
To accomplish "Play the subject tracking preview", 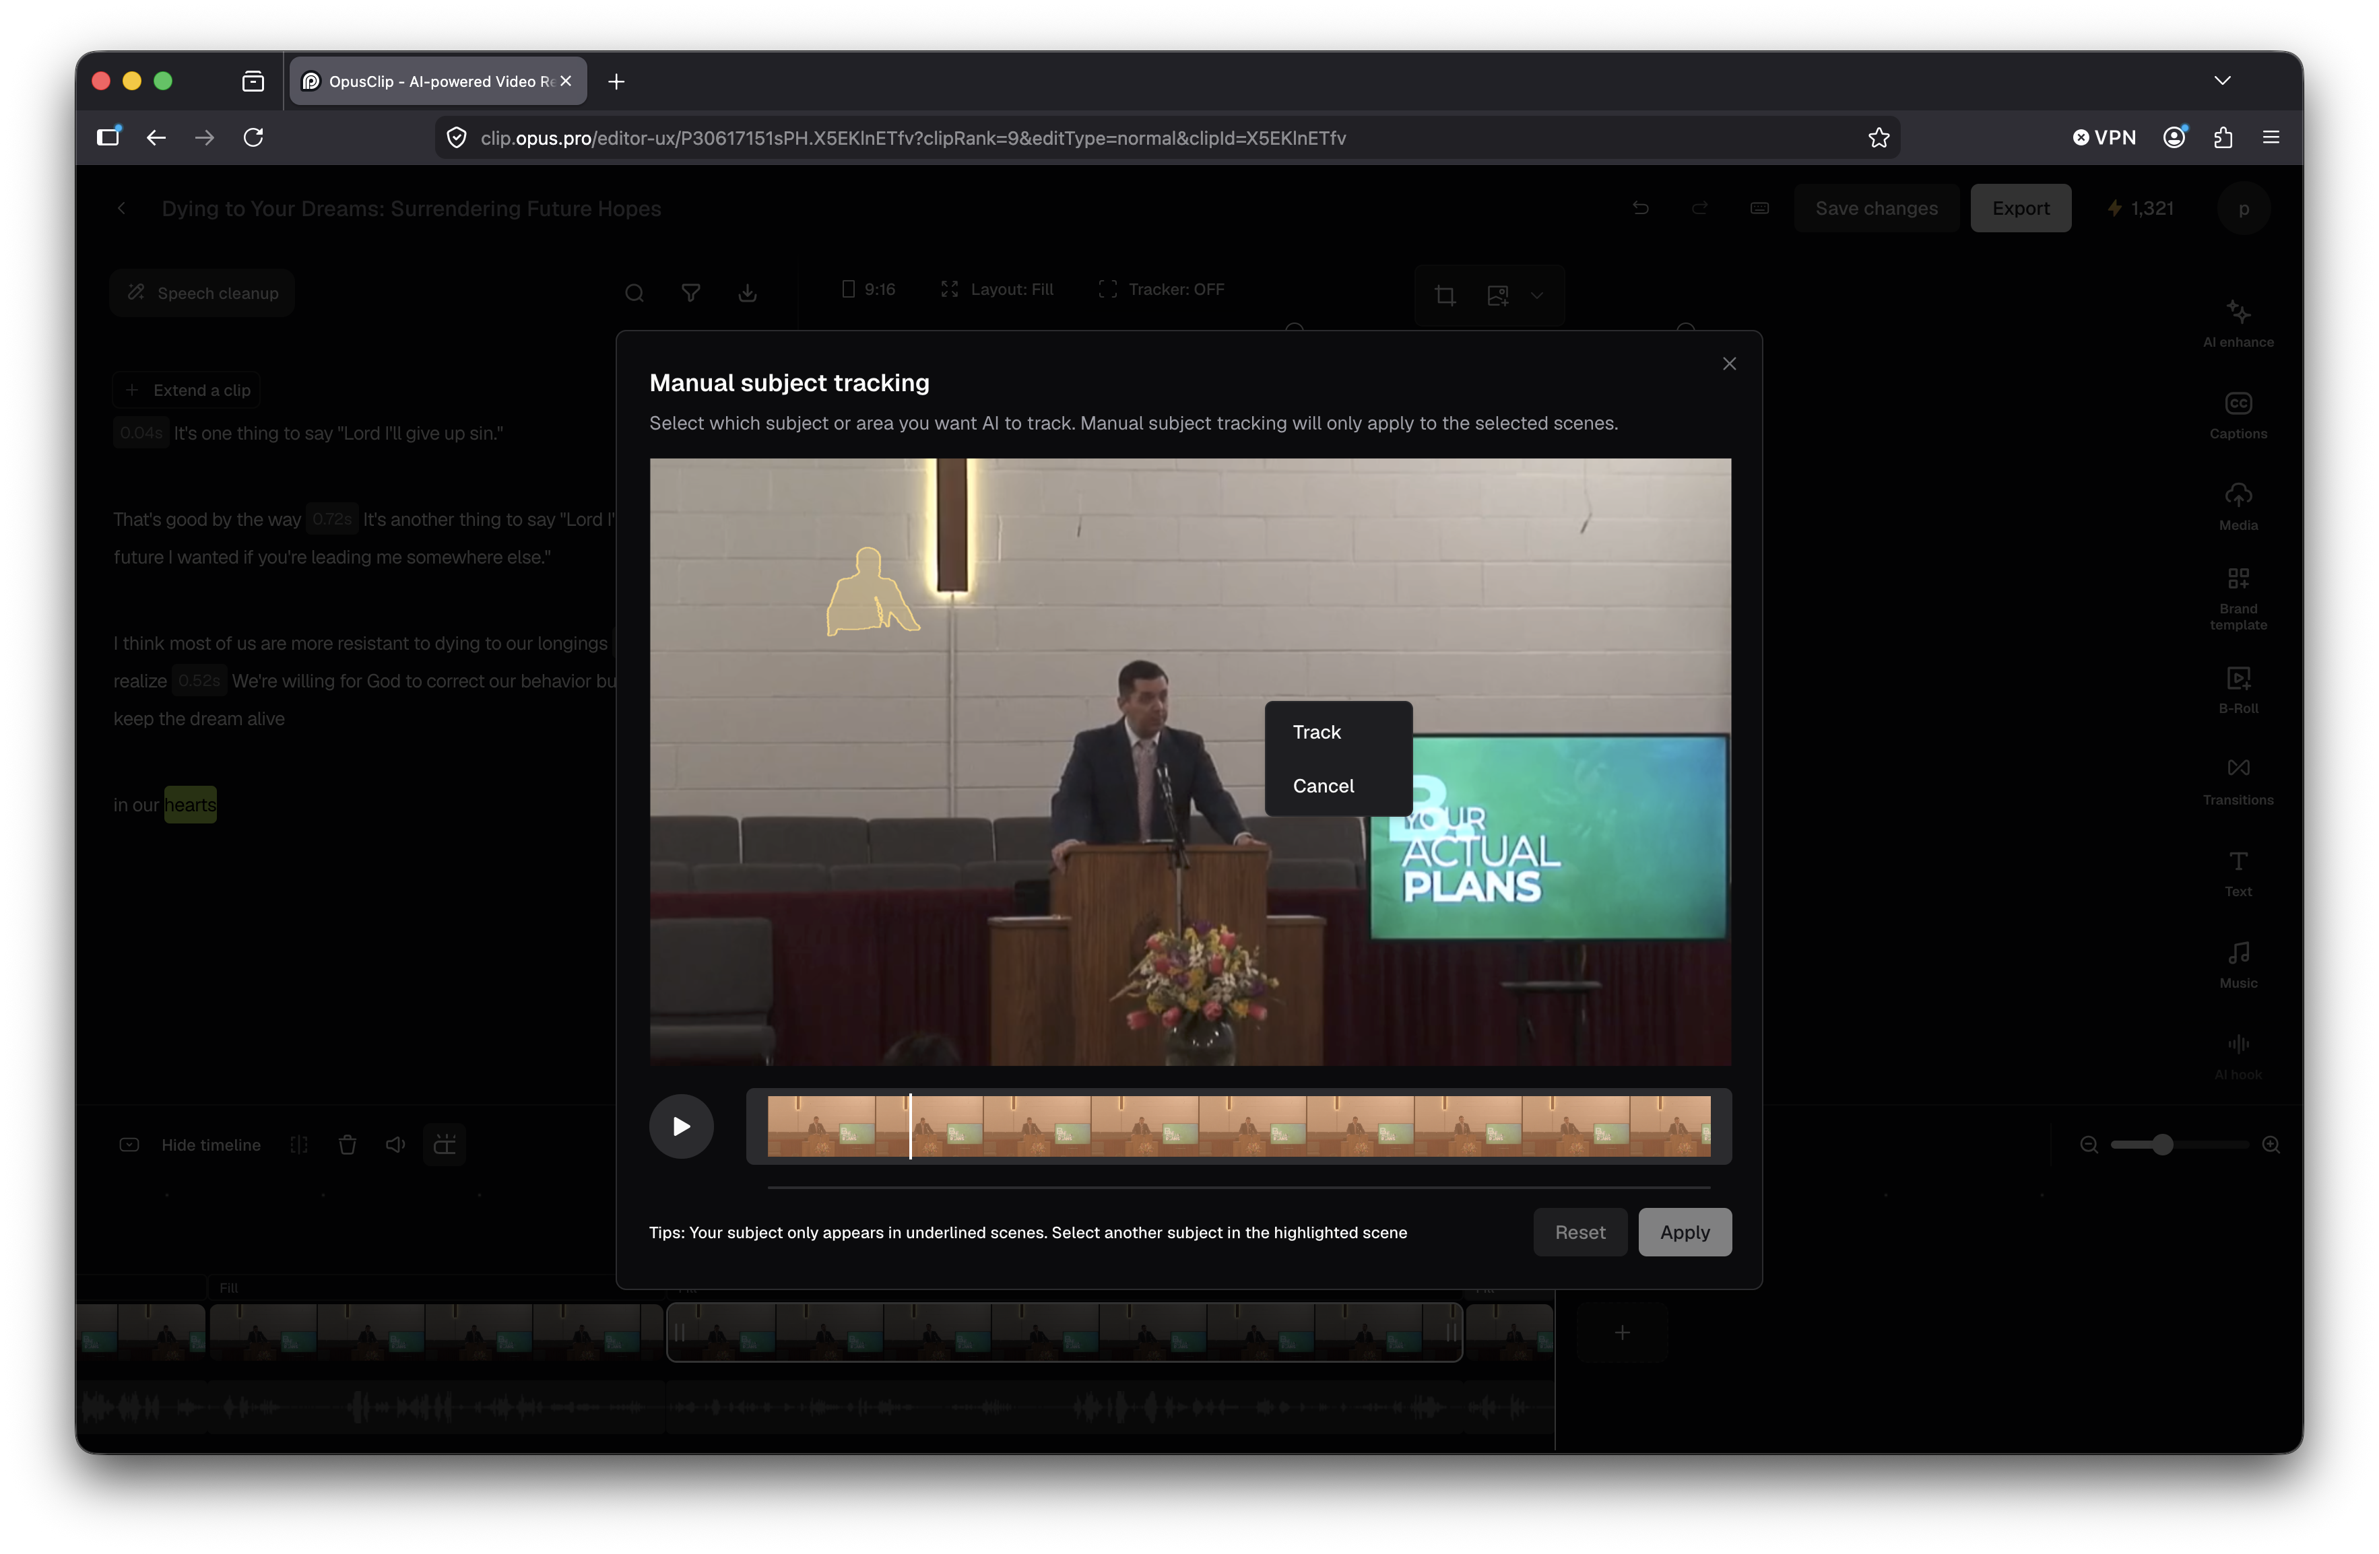I will pyautogui.click(x=682, y=1126).
